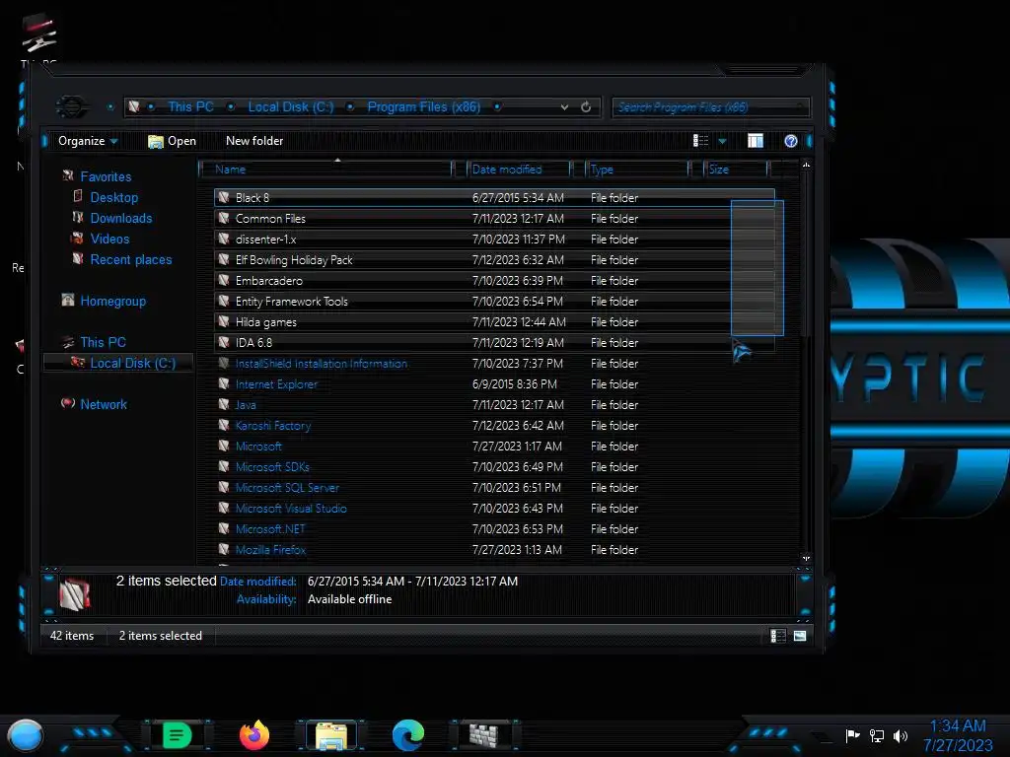Click the network tray icon
Image resolution: width=1010 pixels, height=757 pixels.
877,735
